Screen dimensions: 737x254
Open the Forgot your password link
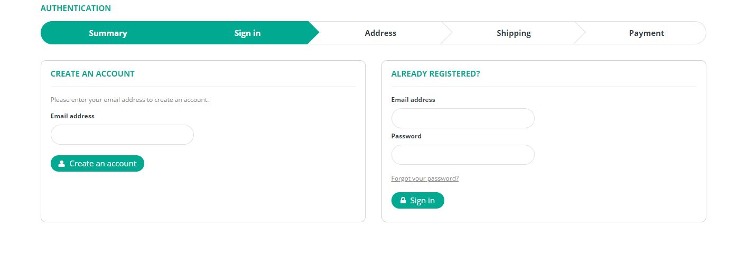tap(425, 178)
